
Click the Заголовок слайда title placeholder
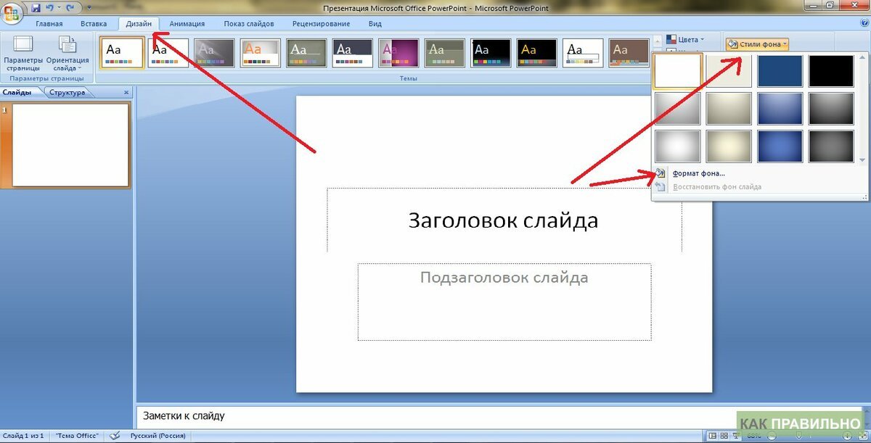(504, 220)
